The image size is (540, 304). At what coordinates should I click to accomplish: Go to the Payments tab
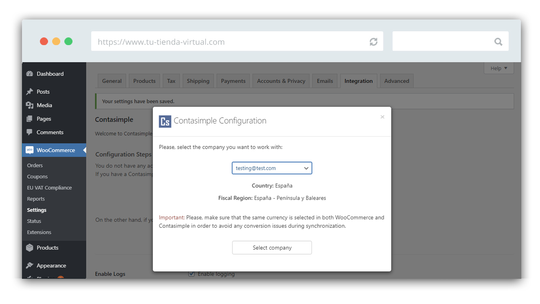point(233,81)
